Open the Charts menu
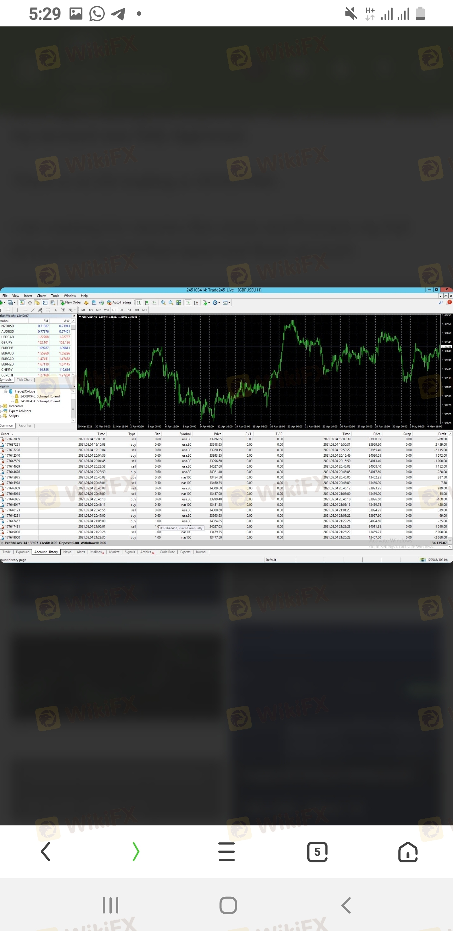The image size is (453, 931). [x=41, y=296]
